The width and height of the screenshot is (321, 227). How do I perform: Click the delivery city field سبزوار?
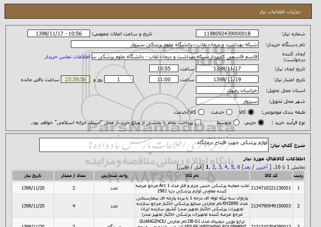[227, 101]
